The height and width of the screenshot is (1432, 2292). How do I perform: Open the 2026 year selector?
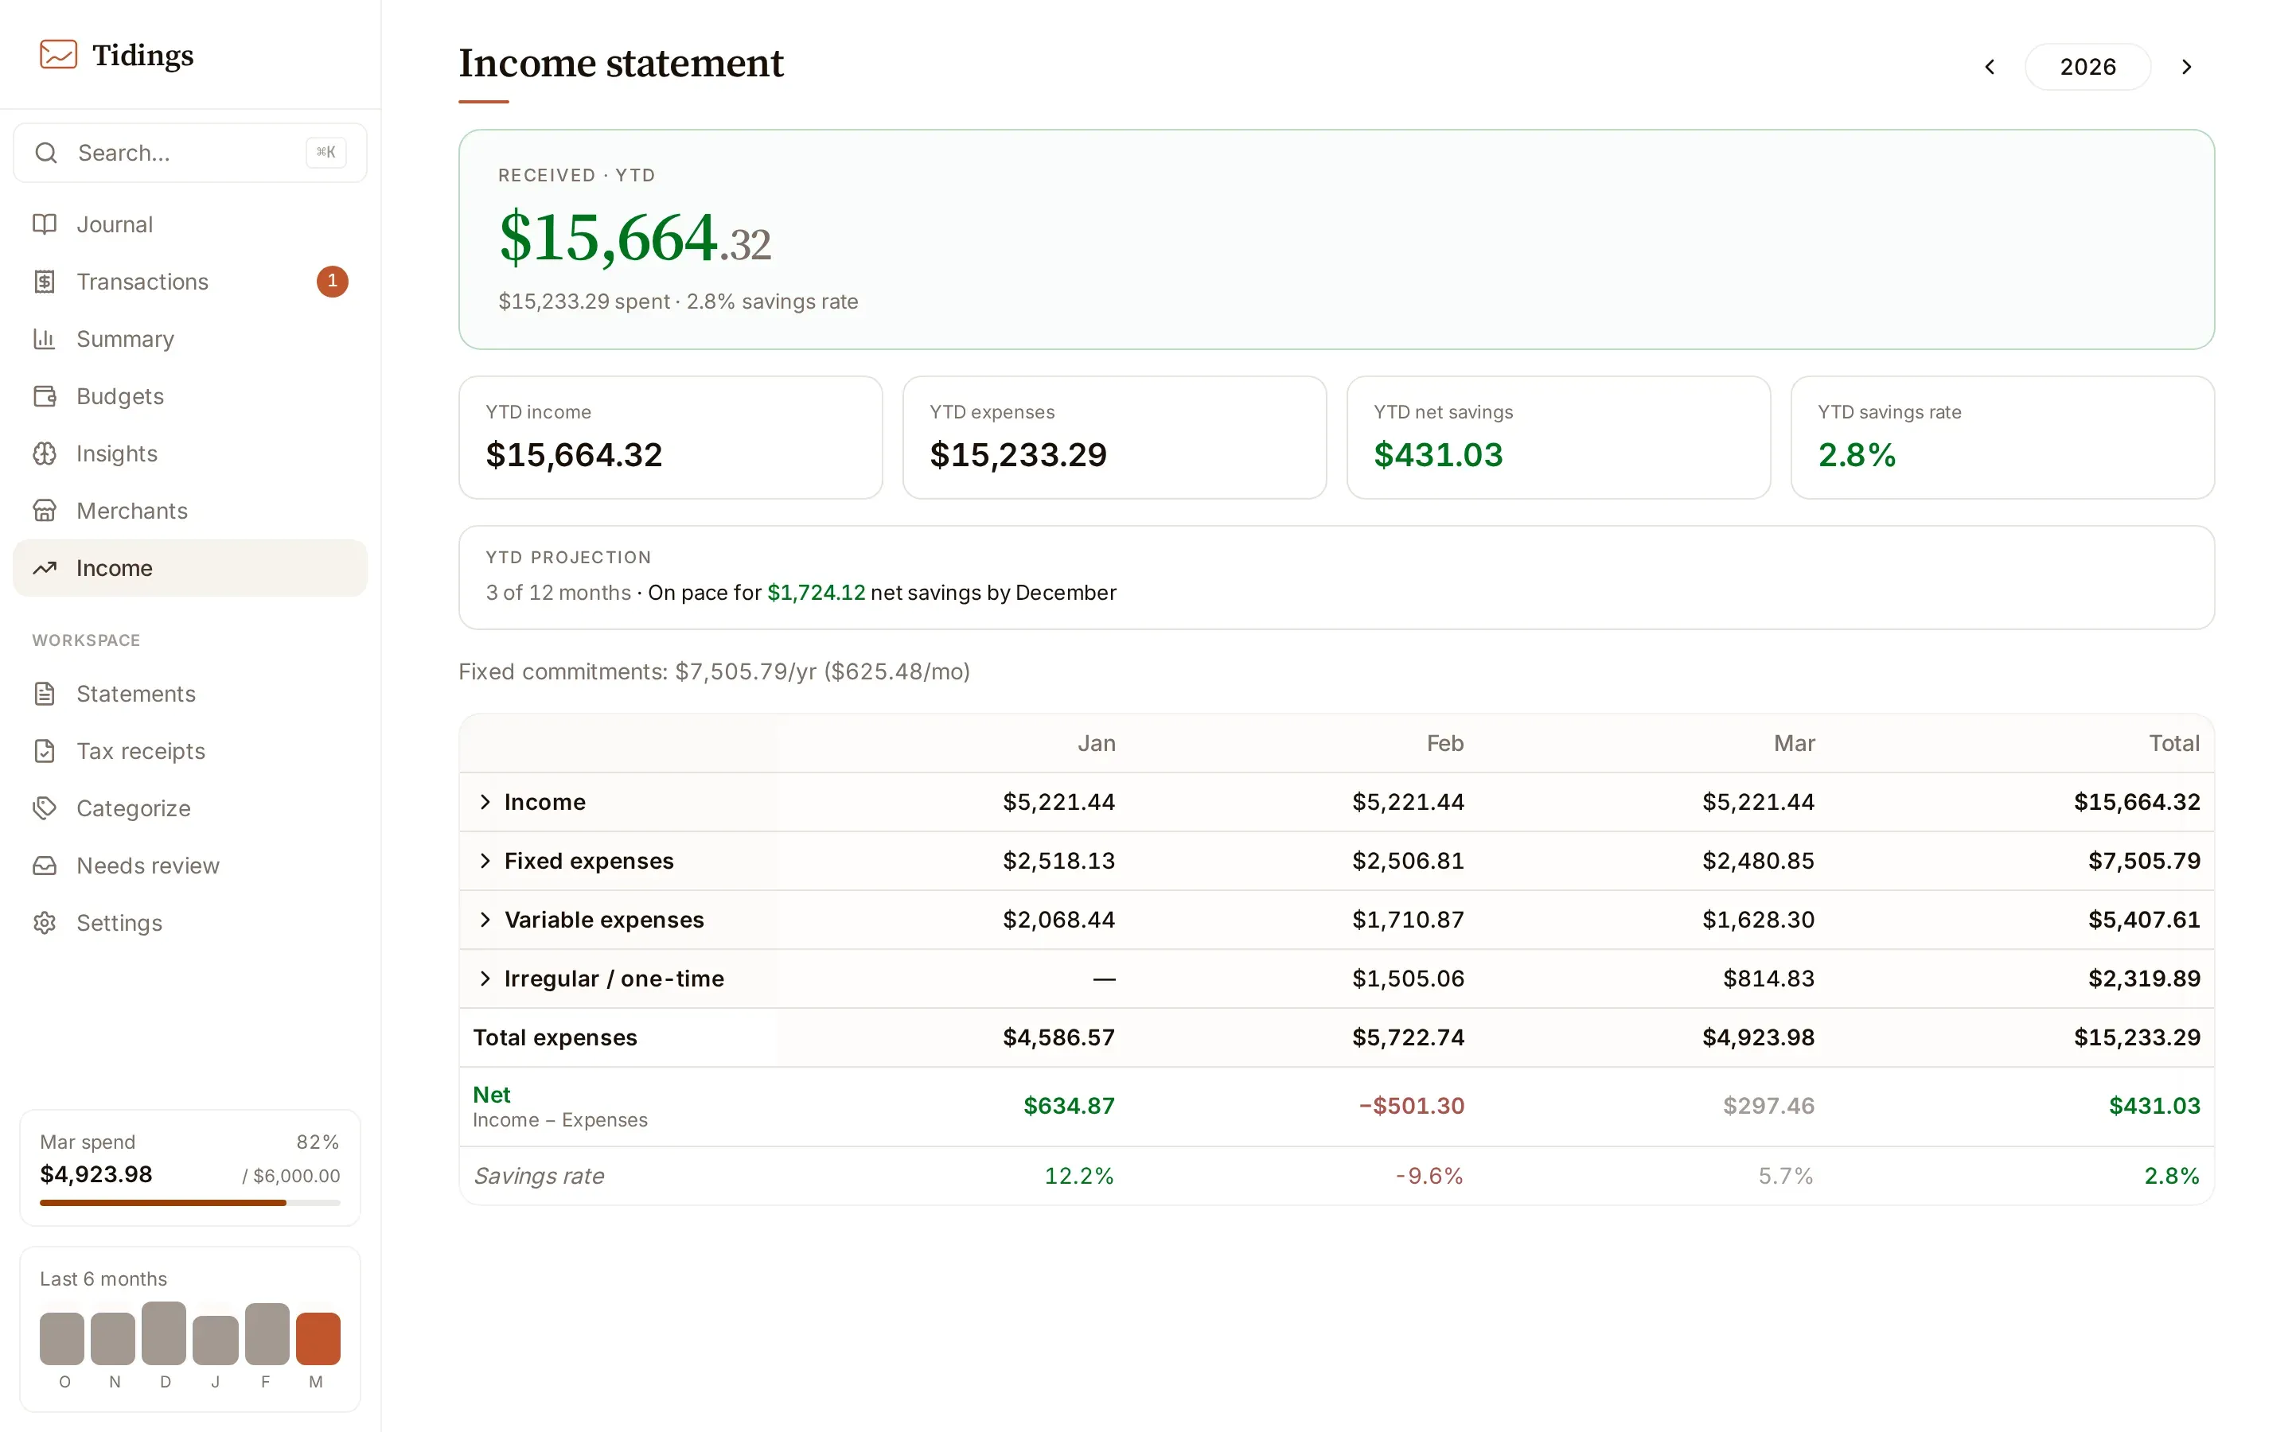click(2087, 68)
